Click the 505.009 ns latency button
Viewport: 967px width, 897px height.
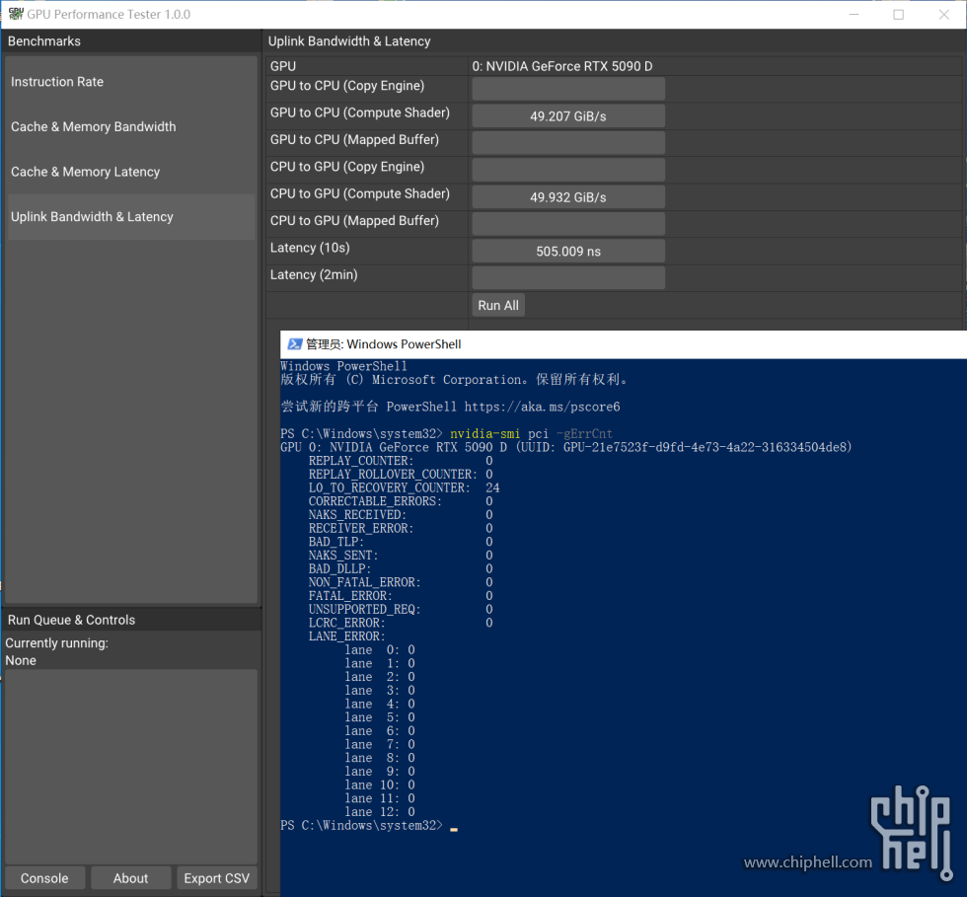568,251
